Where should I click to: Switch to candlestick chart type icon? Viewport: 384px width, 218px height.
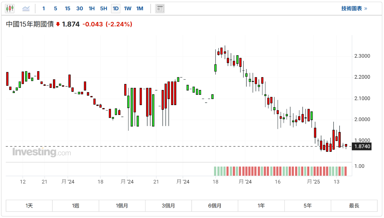(10, 8)
